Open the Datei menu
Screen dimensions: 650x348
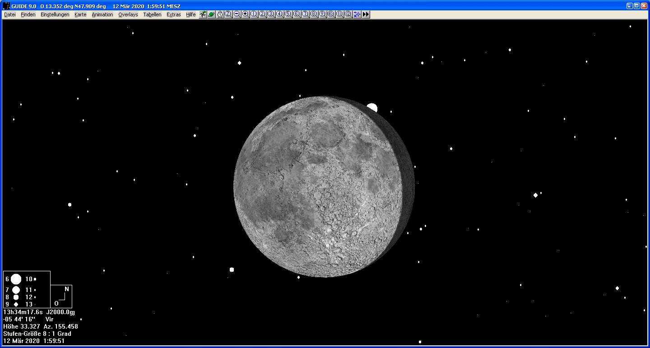(x=10, y=14)
